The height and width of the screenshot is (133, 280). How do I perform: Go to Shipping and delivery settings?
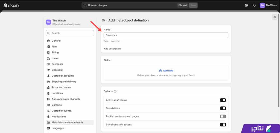pyautogui.click(x=64, y=82)
